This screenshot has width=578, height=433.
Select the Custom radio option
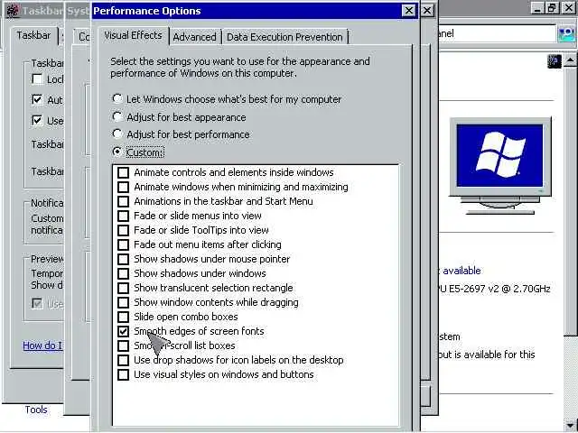point(117,152)
